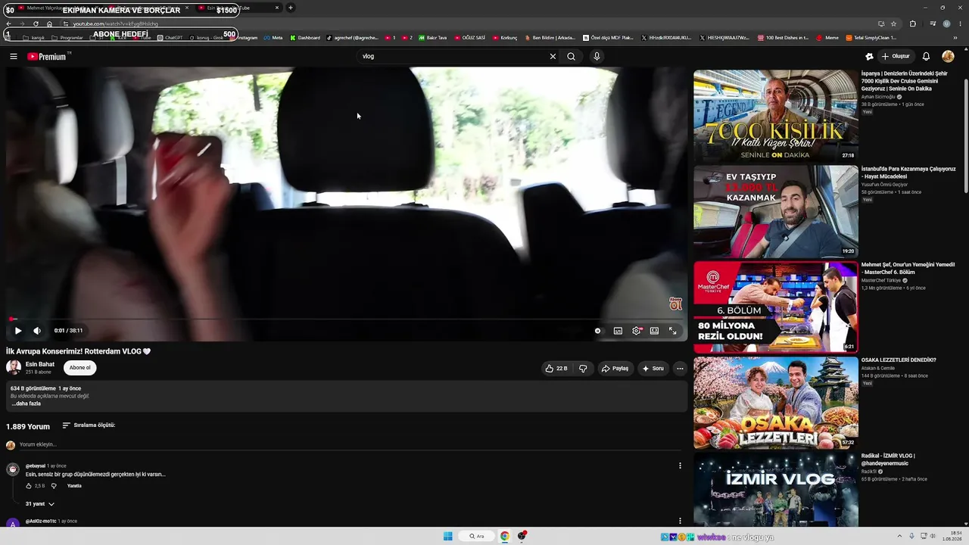Open the account avatar menu on YouTube
Image resolution: width=969 pixels, height=545 pixels.
[x=948, y=56]
